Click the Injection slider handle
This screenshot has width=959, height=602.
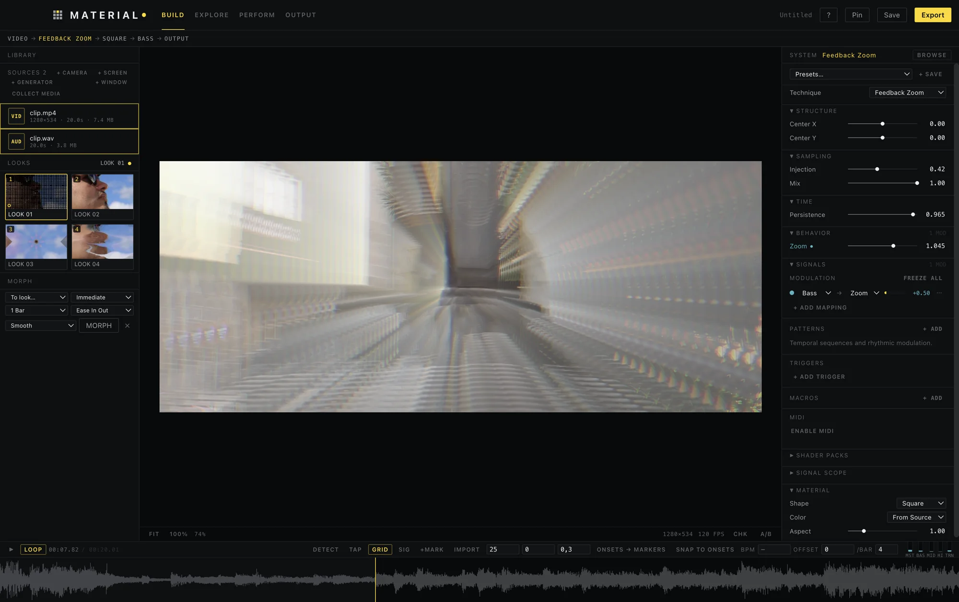click(877, 169)
